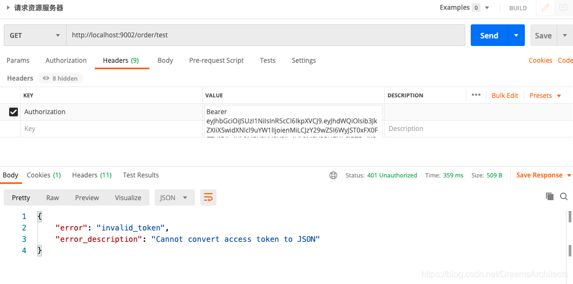Select the Raw view button

pos(52,197)
